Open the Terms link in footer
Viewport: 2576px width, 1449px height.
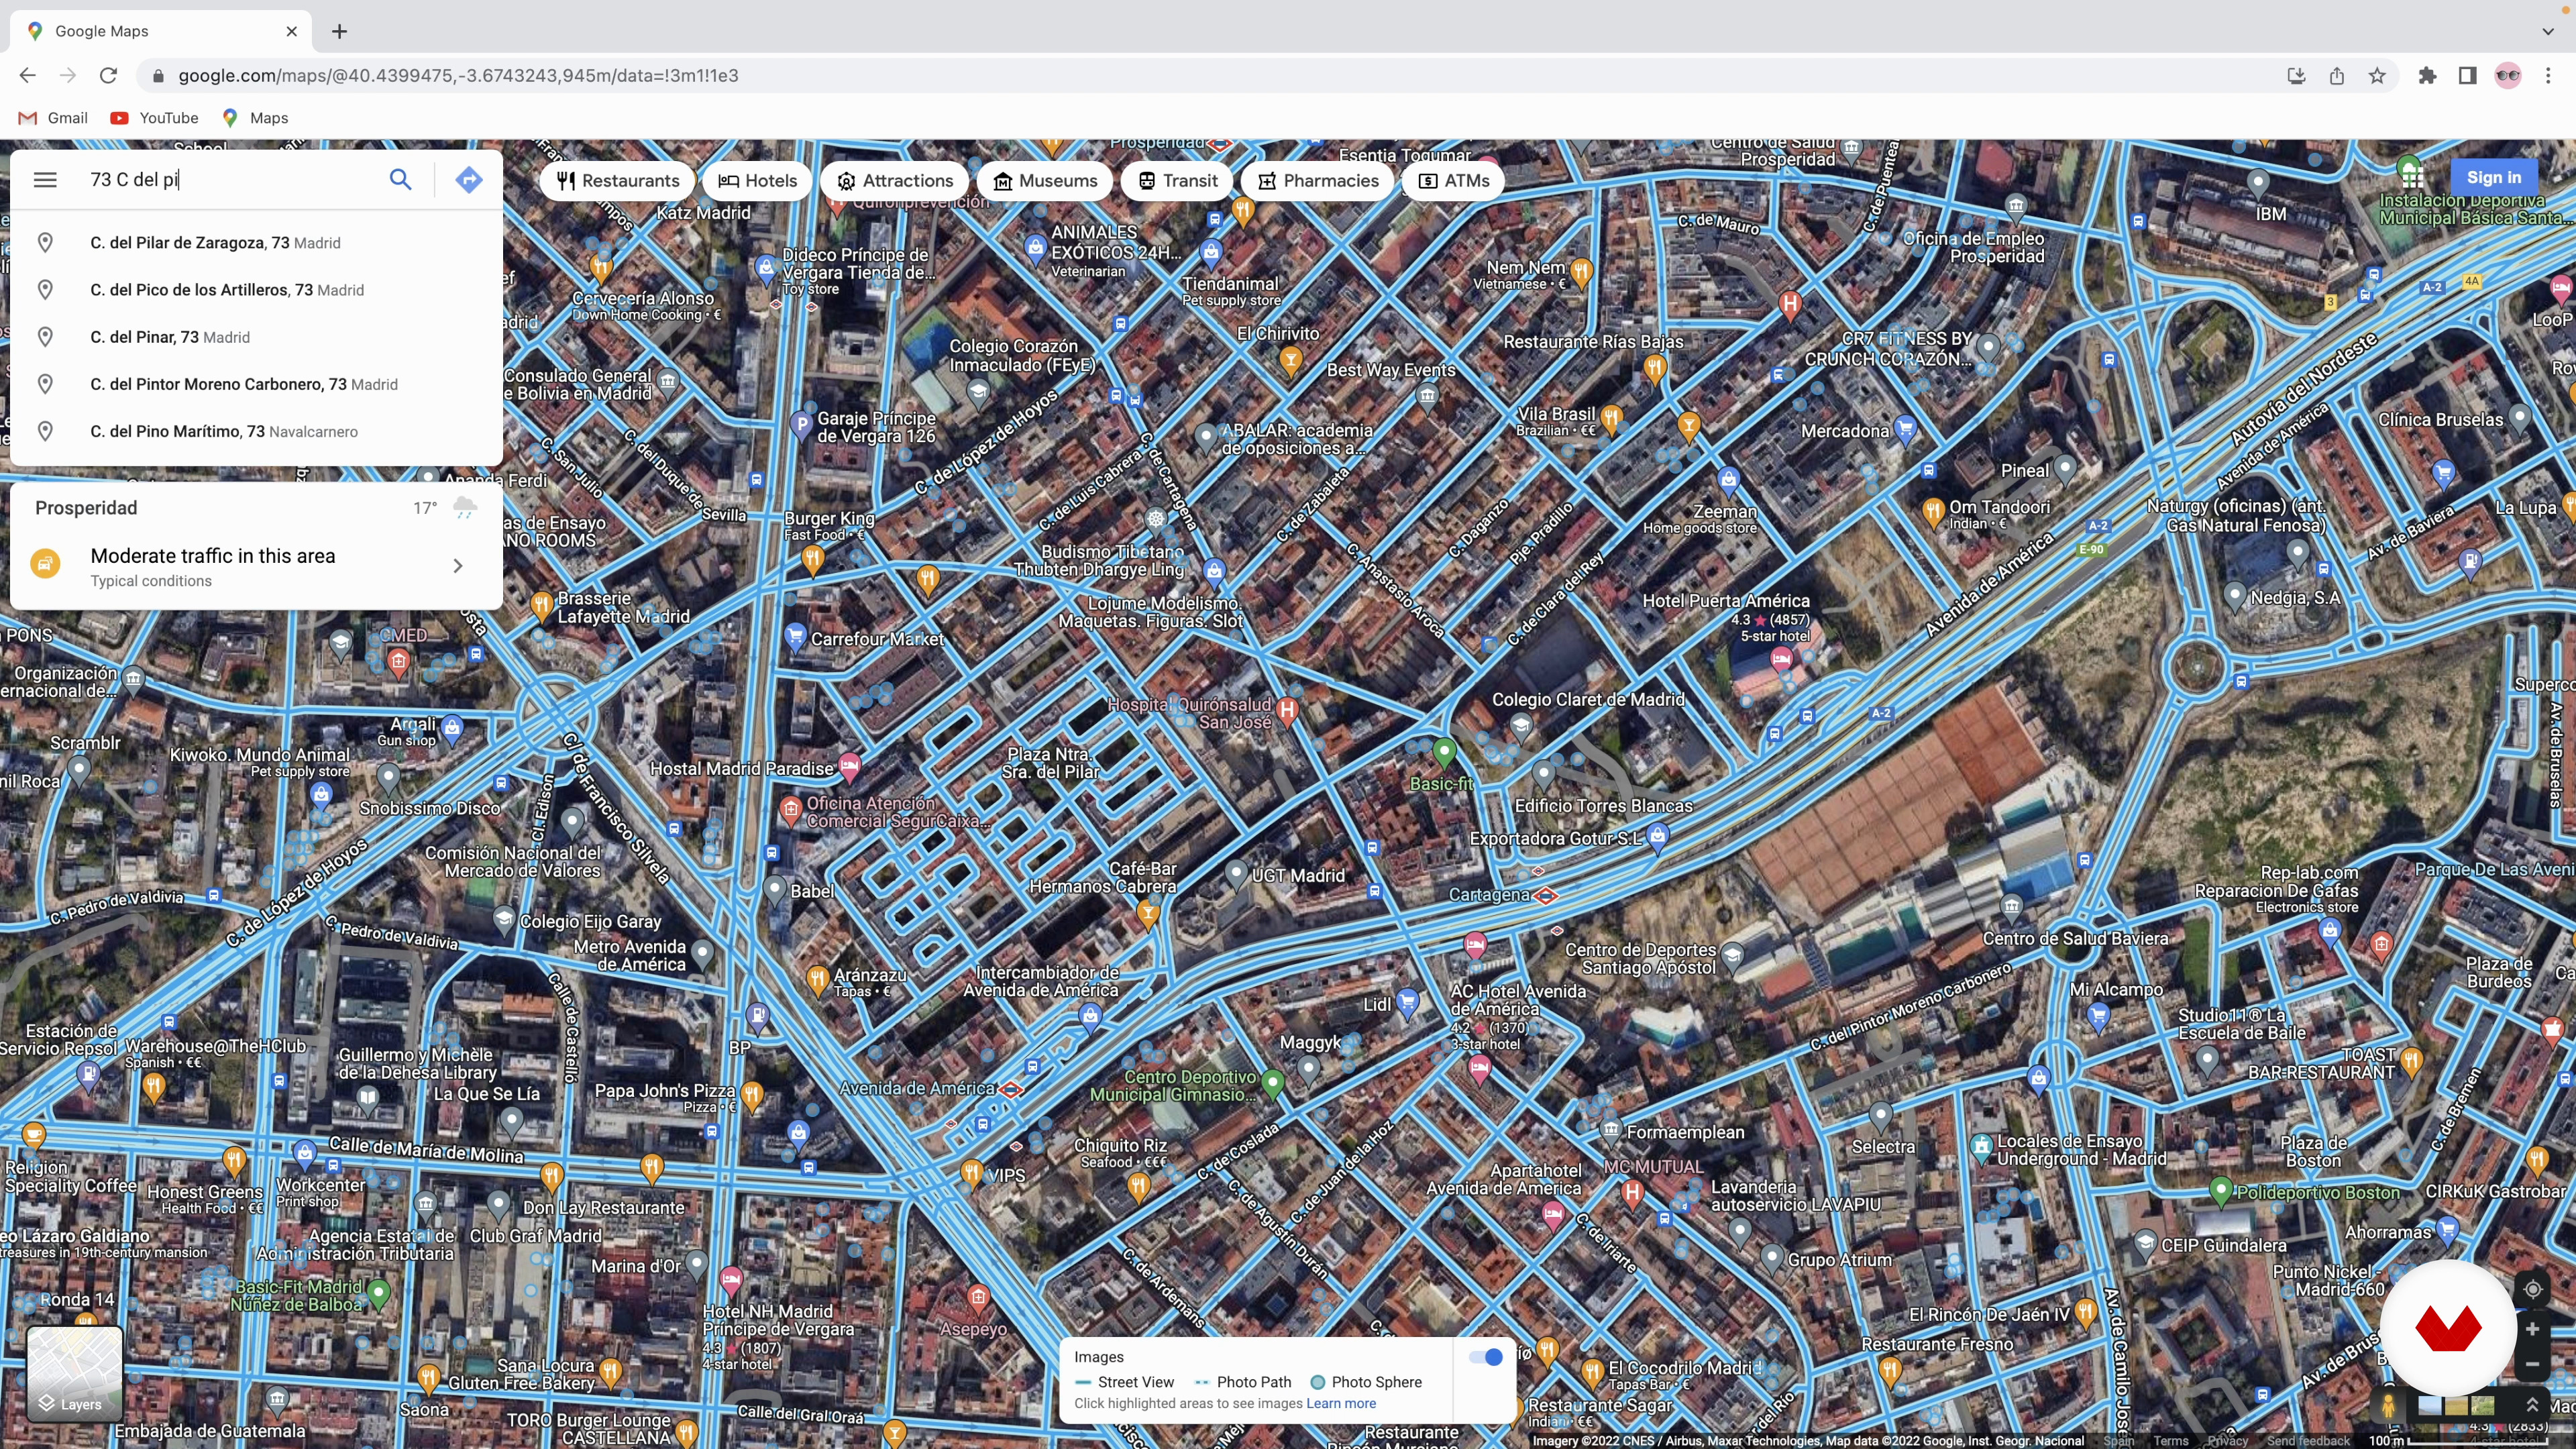[2170, 1441]
